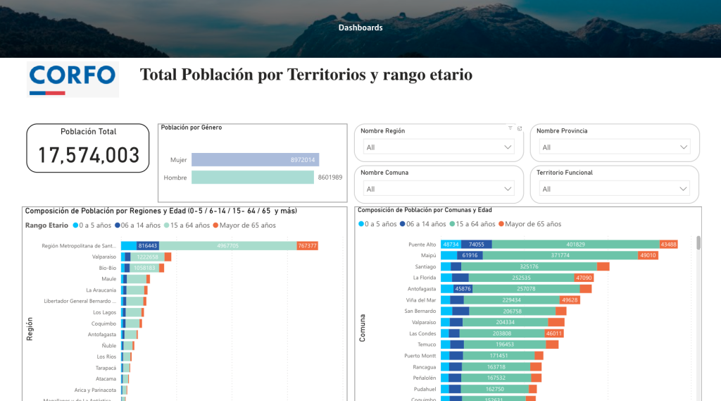721x401 pixels.
Task: Click 'Mayor de 65 años' legend marker in comunas chart
Action: pos(501,224)
